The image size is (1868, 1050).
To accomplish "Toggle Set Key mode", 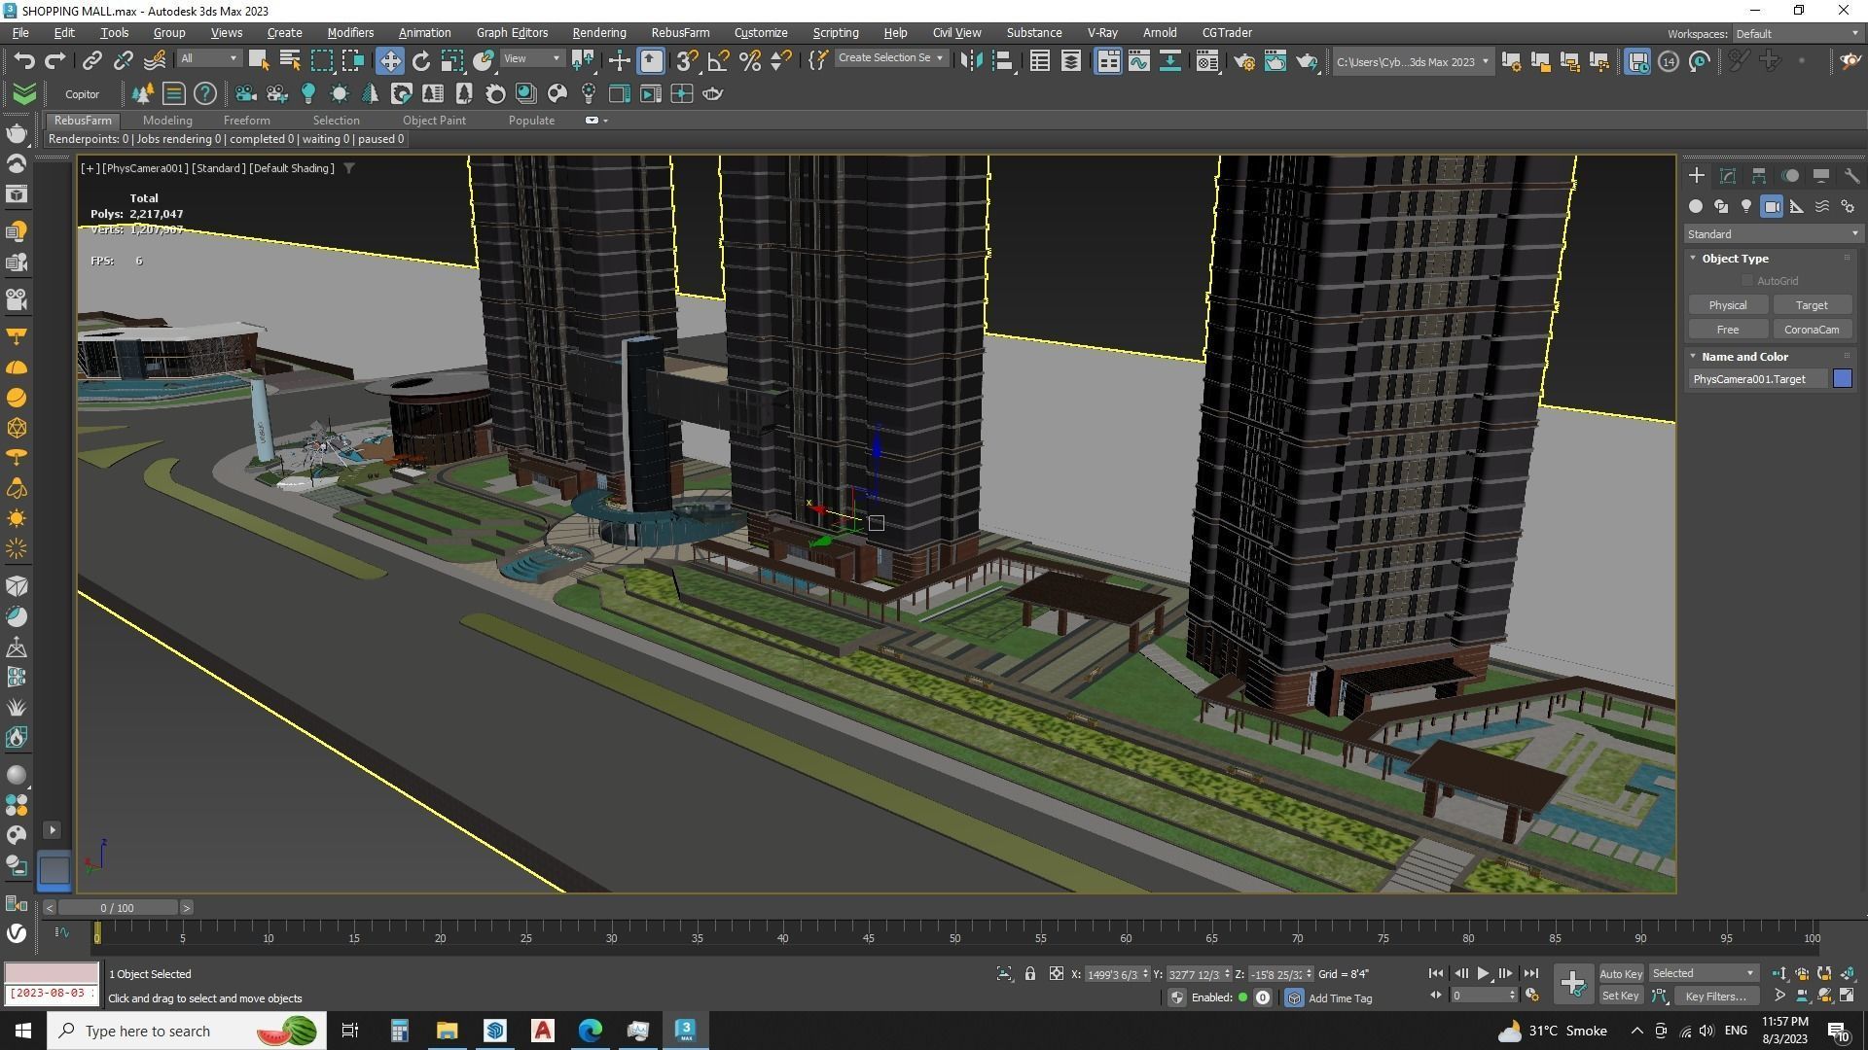I will click(1620, 996).
